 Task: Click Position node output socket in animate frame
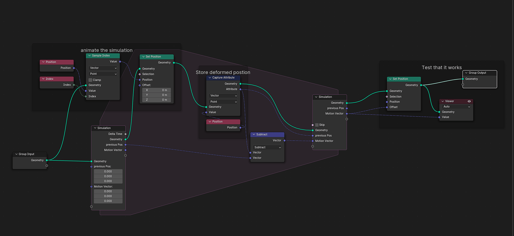(74, 68)
